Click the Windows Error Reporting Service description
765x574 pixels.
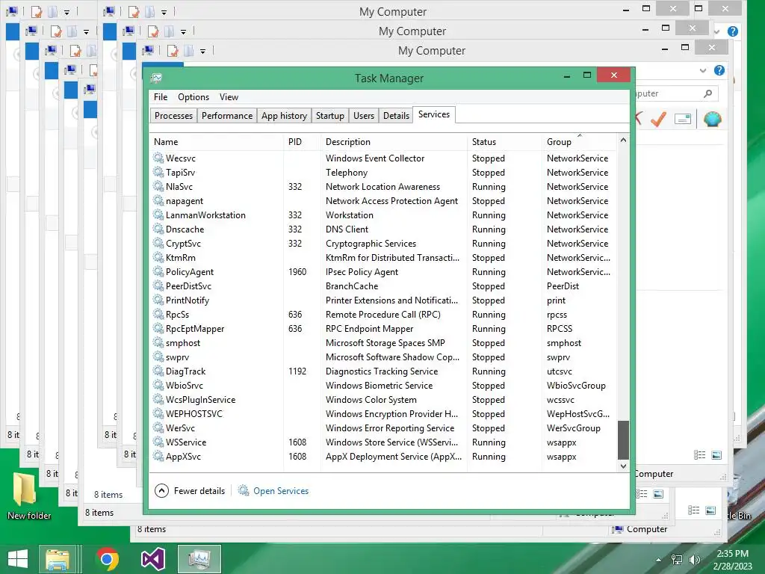coord(390,428)
